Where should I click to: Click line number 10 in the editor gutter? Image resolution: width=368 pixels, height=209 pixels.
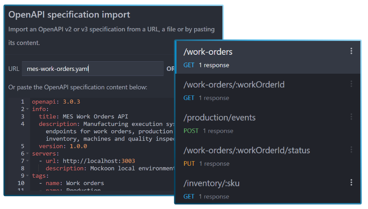click(21, 183)
